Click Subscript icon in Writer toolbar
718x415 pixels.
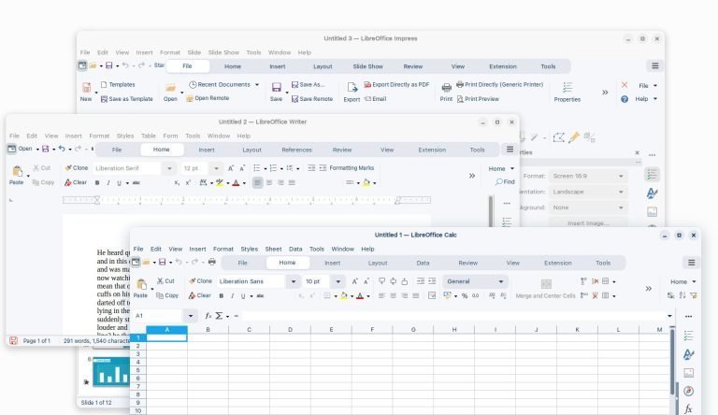click(x=177, y=183)
